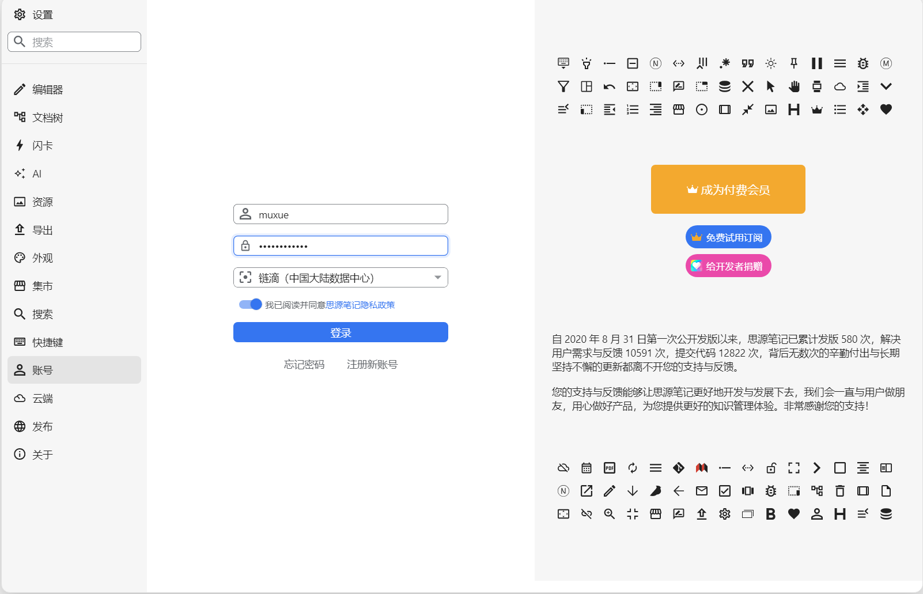Open the 关于 about section
The height and width of the screenshot is (594, 923).
(74, 455)
